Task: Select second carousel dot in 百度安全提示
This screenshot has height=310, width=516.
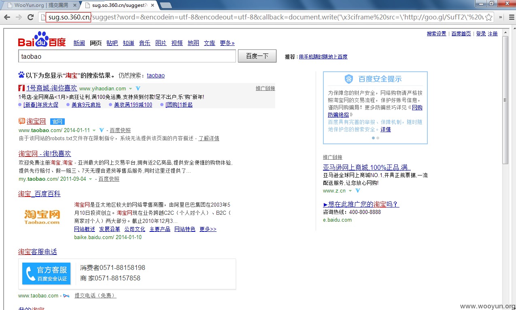Action: click(x=378, y=138)
